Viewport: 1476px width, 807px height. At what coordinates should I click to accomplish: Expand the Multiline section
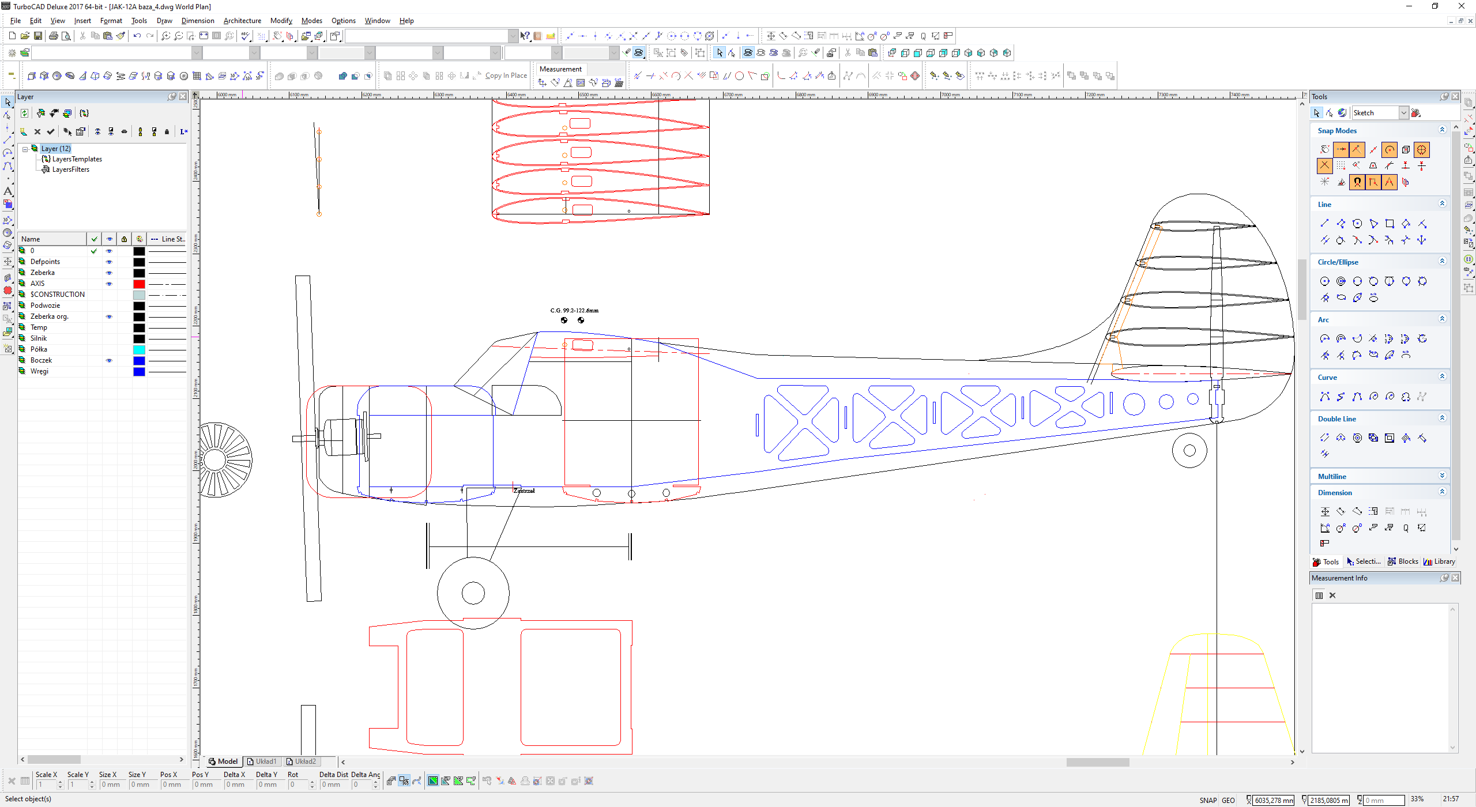[1442, 476]
